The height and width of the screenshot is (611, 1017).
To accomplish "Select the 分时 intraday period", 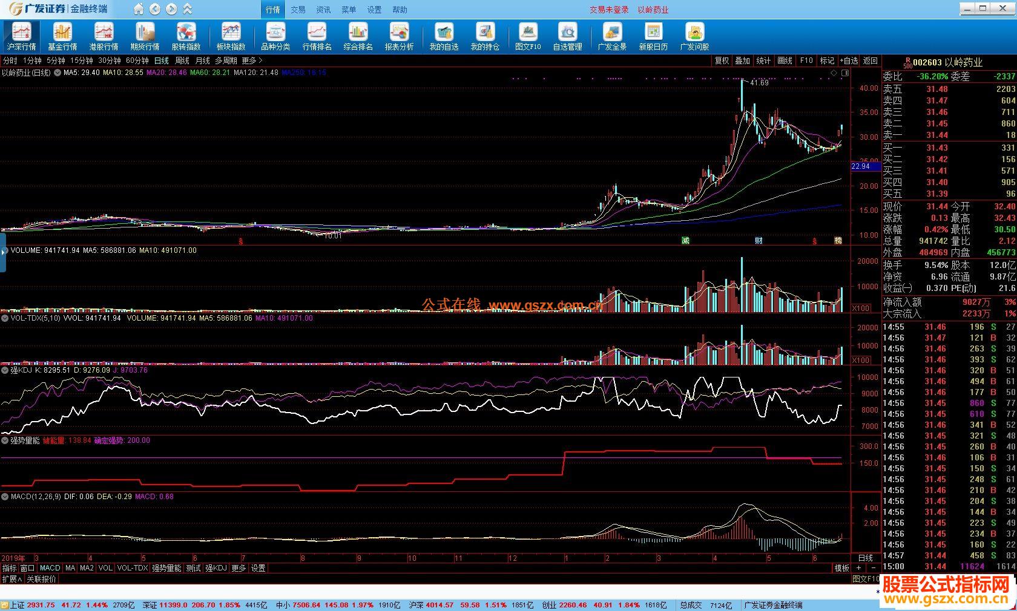I will pos(10,60).
